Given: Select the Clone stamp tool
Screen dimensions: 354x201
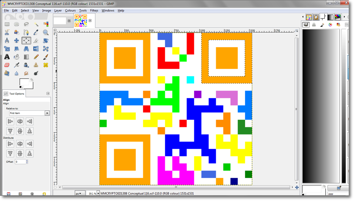Looking at the screenshot, I should [x=36, y=65].
